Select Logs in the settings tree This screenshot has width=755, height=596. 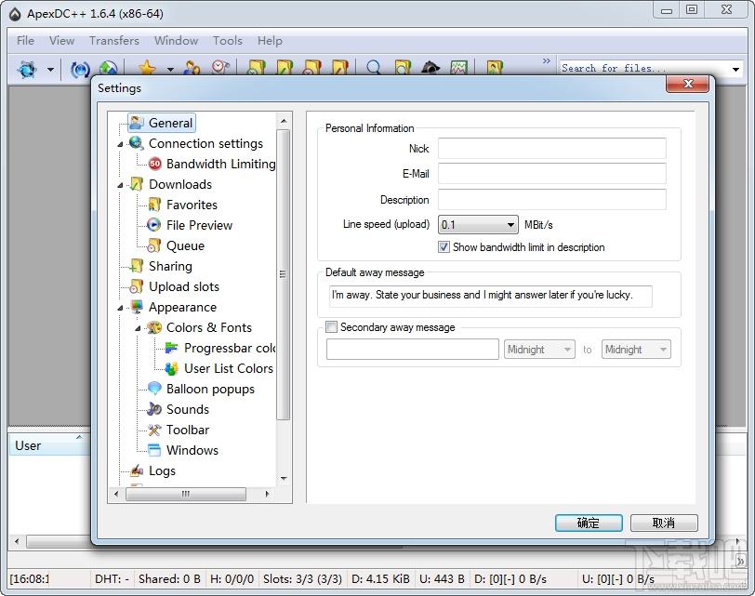click(x=162, y=470)
